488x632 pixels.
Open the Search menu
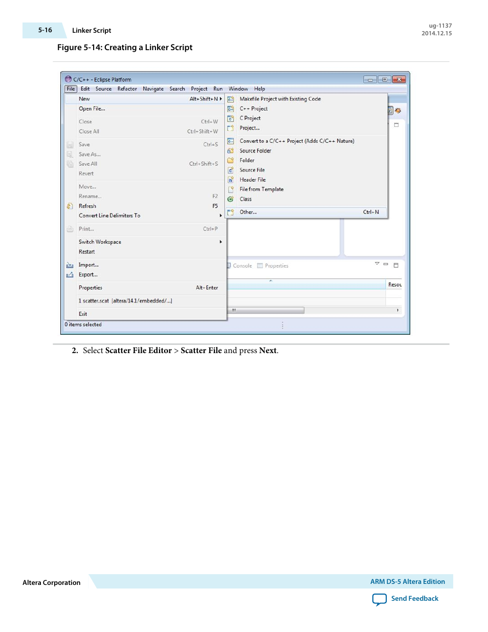click(178, 89)
